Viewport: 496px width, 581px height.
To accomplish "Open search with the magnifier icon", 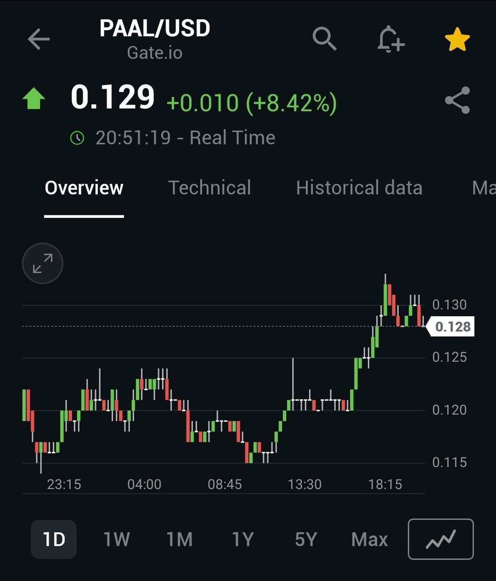I will coord(324,39).
